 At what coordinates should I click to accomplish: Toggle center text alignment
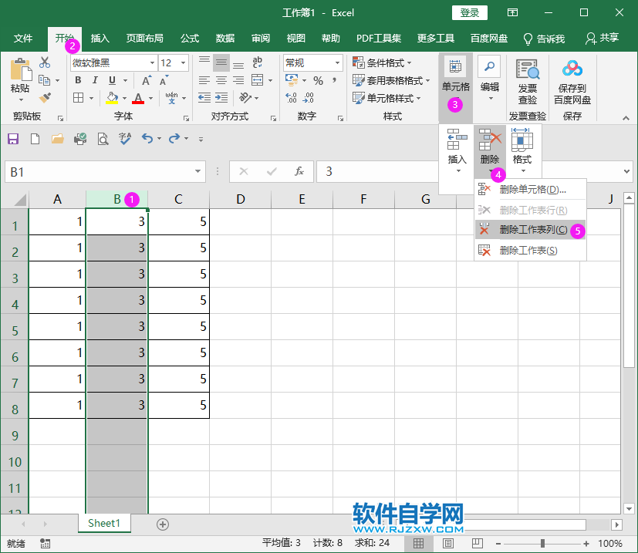[x=220, y=80]
